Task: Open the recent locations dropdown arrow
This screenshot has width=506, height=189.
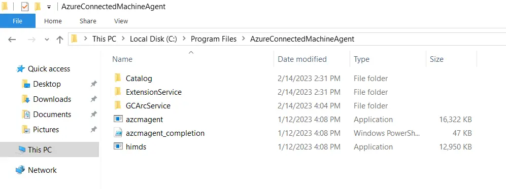Action: (x=47, y=40)
